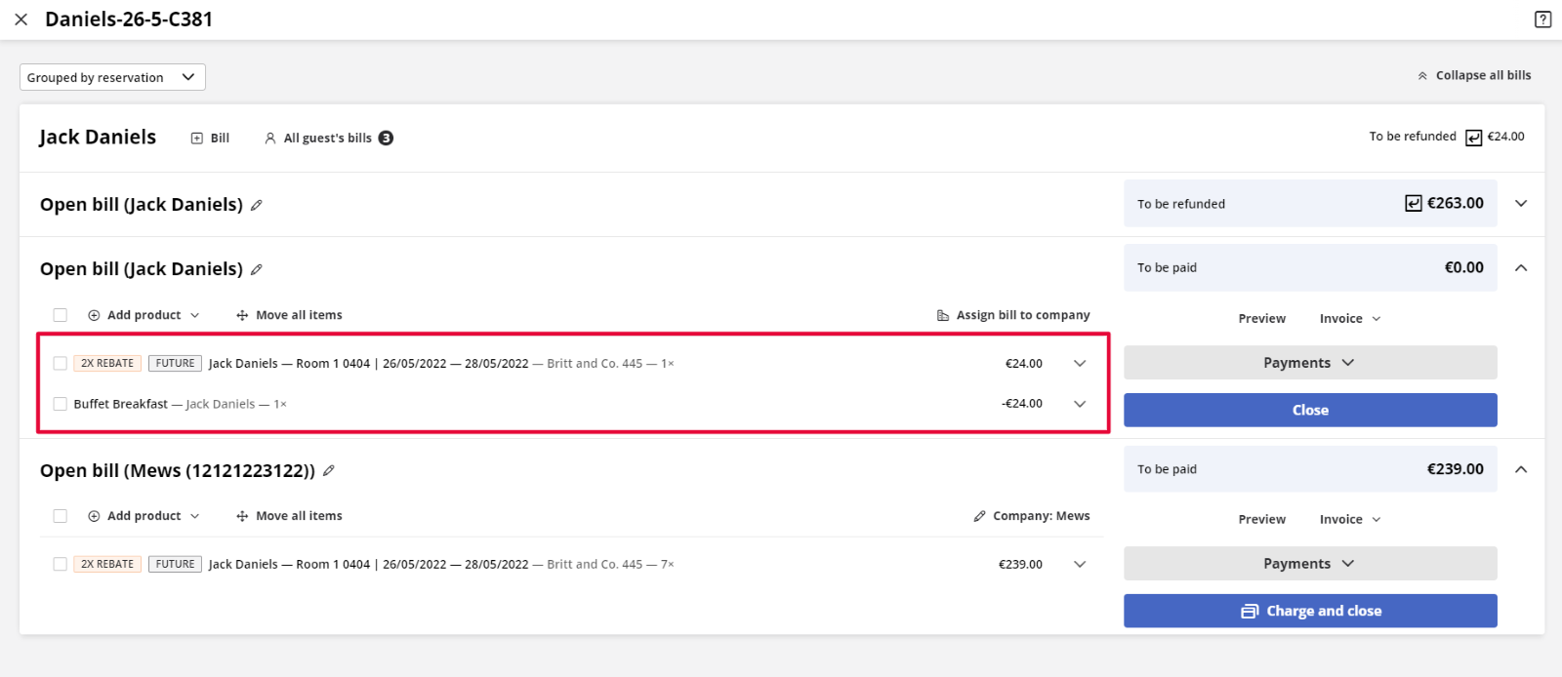Open Payments menu above the Close button
Image resolution: width=1562 pixels, height=677 pixels.
tap(1310, 363)
